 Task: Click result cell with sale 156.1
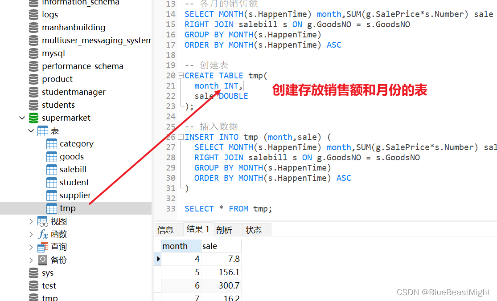click(x=221, y=272)
